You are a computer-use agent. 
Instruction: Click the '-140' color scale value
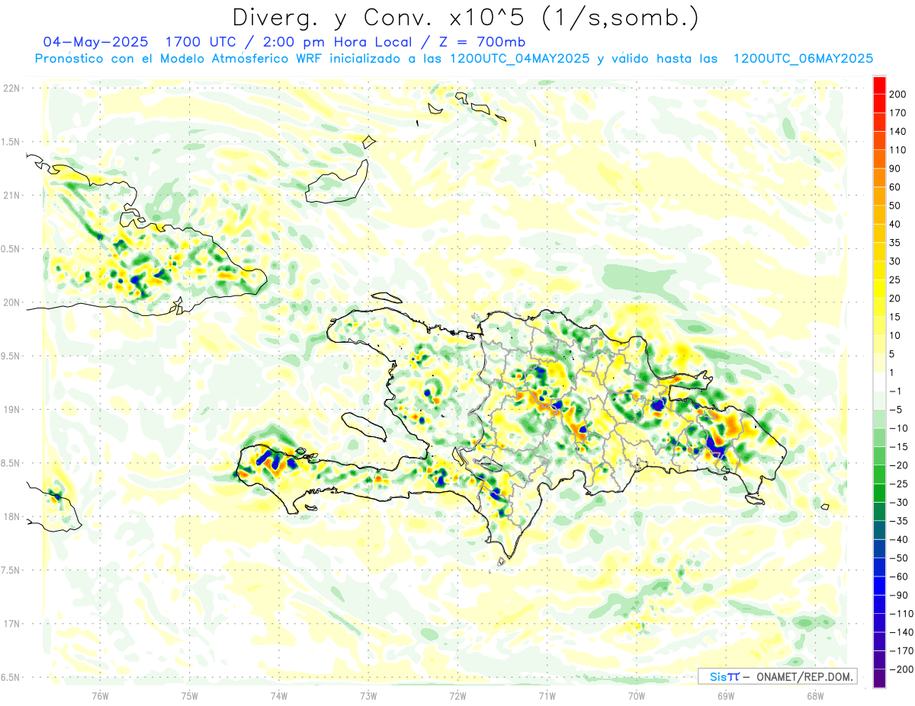(x=901, y=633)
